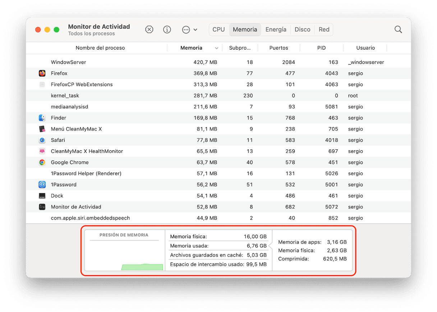Open the Disco tab
This screenshot has height=312, width=437.
coord(302,30)
